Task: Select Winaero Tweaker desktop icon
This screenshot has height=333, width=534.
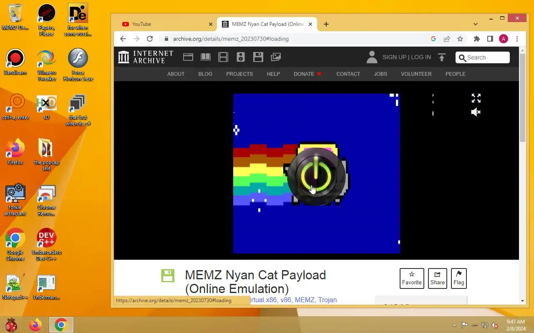Action: coord(46,65)
